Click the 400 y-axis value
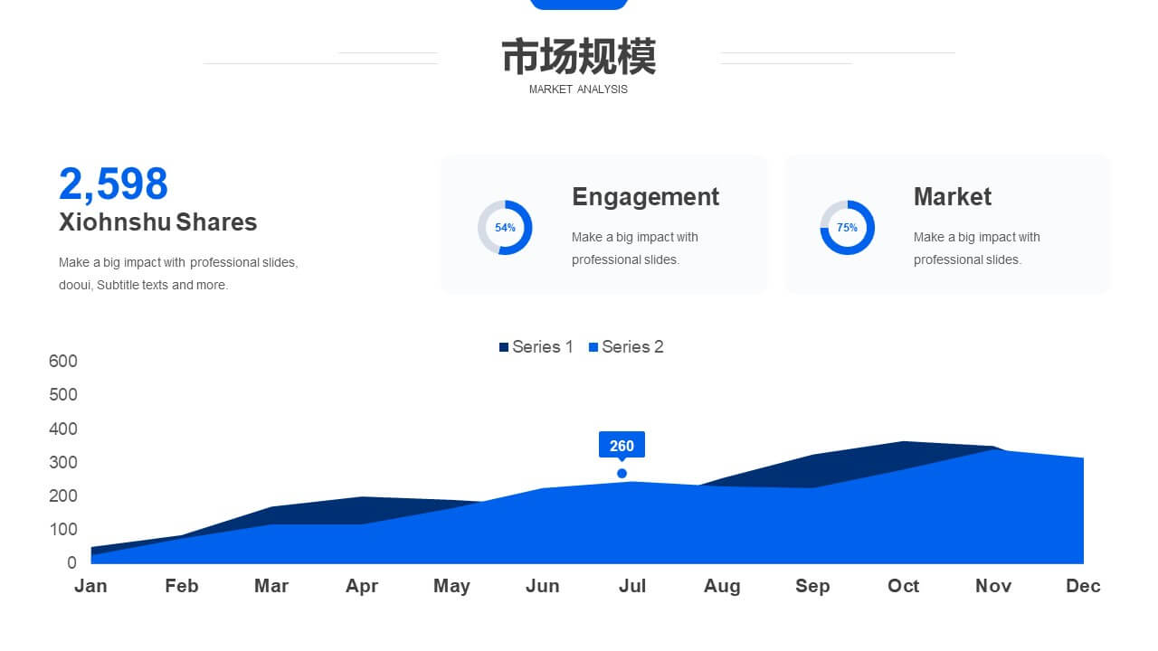Screen dimensions: 1158x651 (63, 429)
